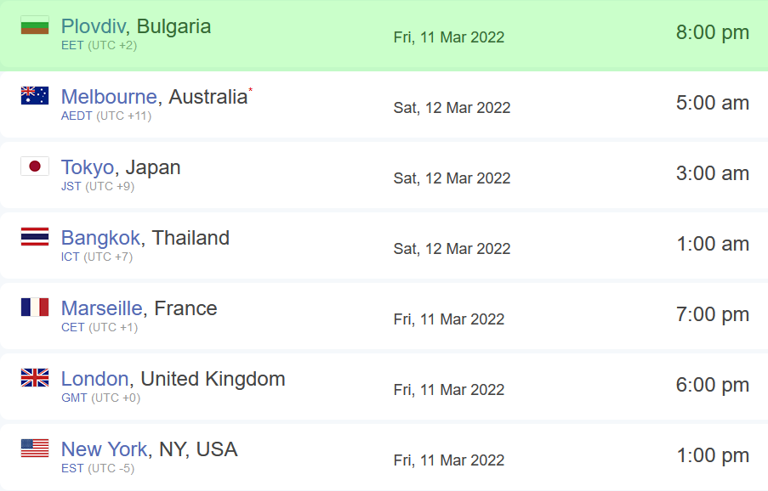Open the Tokyo city link

coord(88,167)
